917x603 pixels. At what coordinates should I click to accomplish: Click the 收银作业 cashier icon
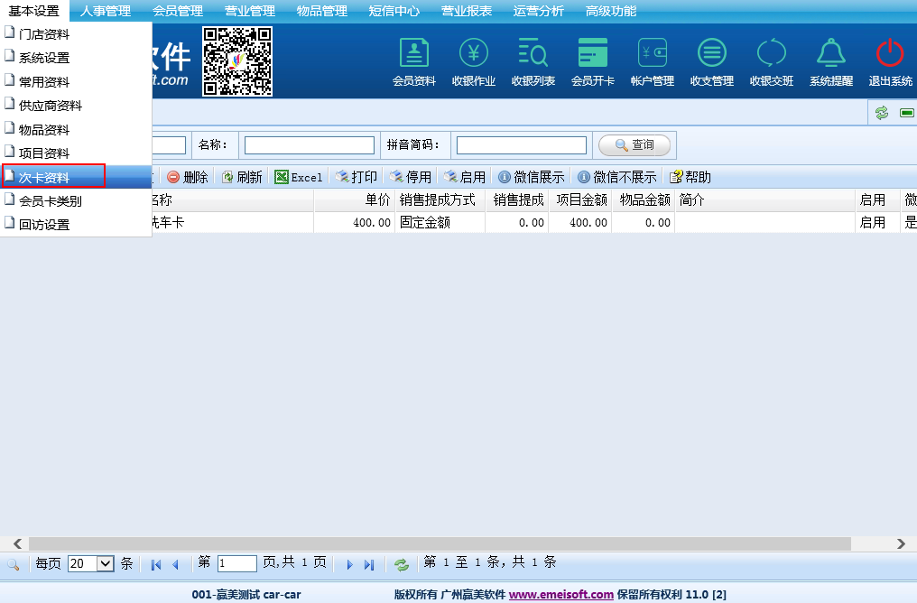(473, 60)
